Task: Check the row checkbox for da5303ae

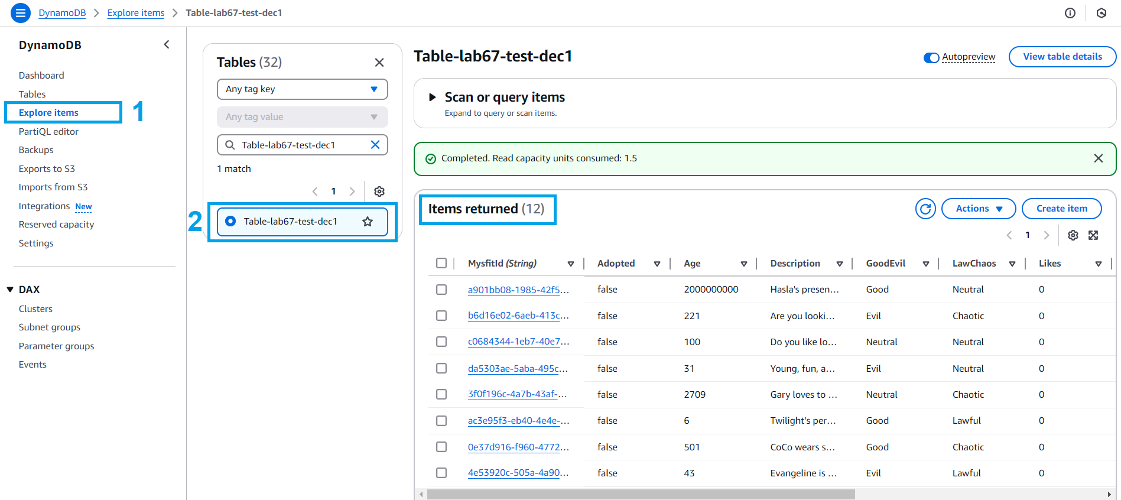Action: pos(441,368)
